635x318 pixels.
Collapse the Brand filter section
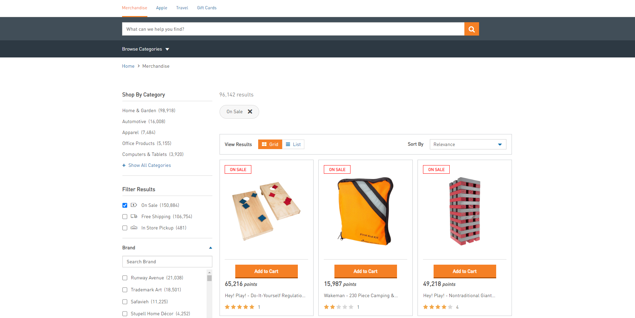pyautogui.click(x=210, y=248)
